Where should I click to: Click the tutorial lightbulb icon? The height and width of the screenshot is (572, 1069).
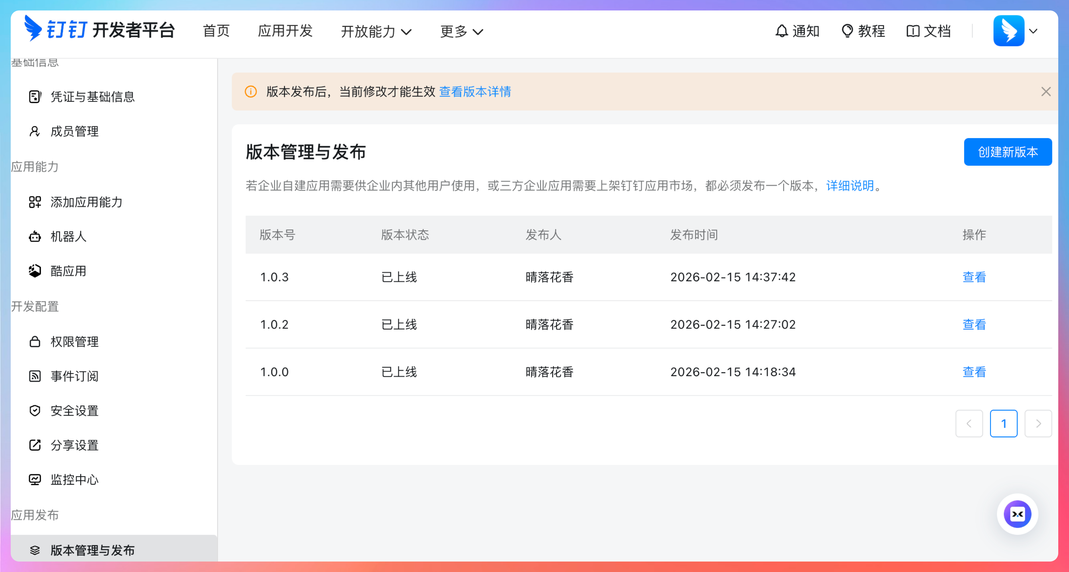tap(847, 31)
